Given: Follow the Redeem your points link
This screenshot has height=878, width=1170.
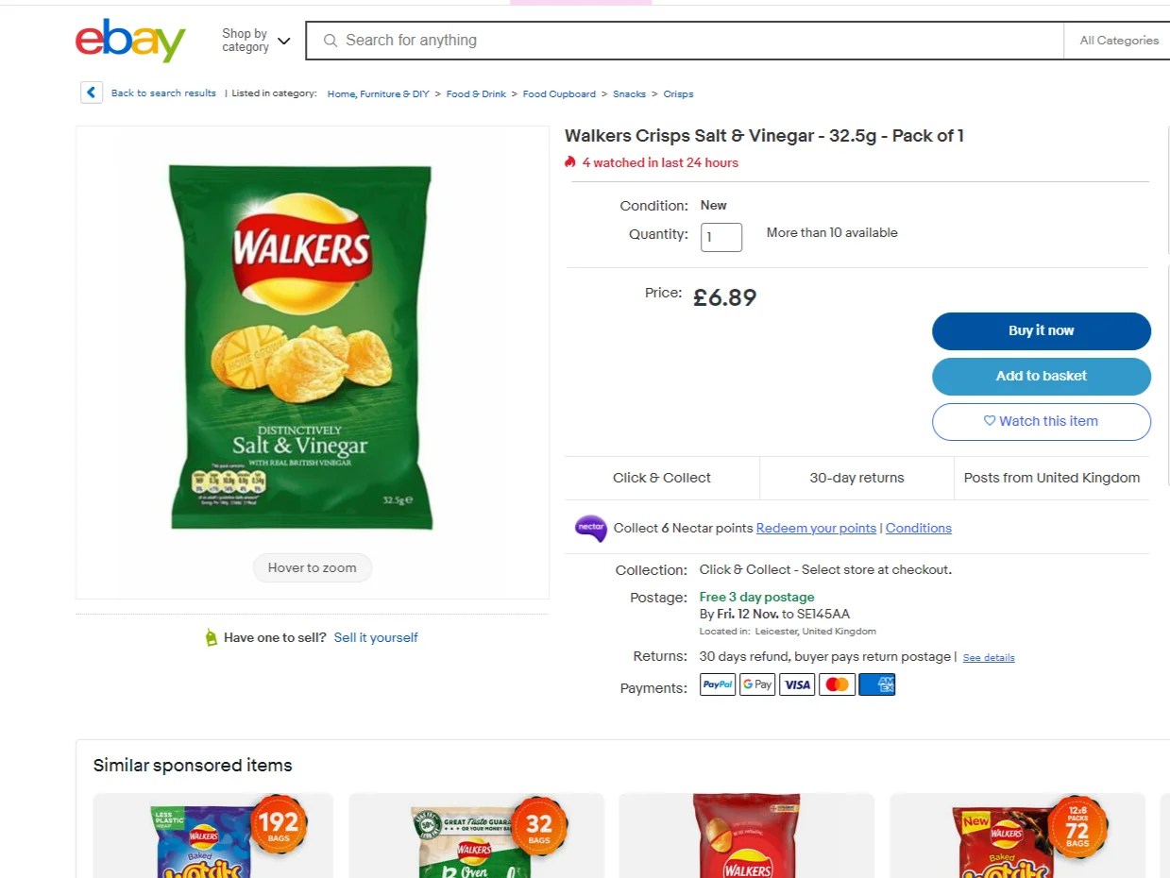Looking at the screenshot, I should pyautogui.click(x=816, y=528).
